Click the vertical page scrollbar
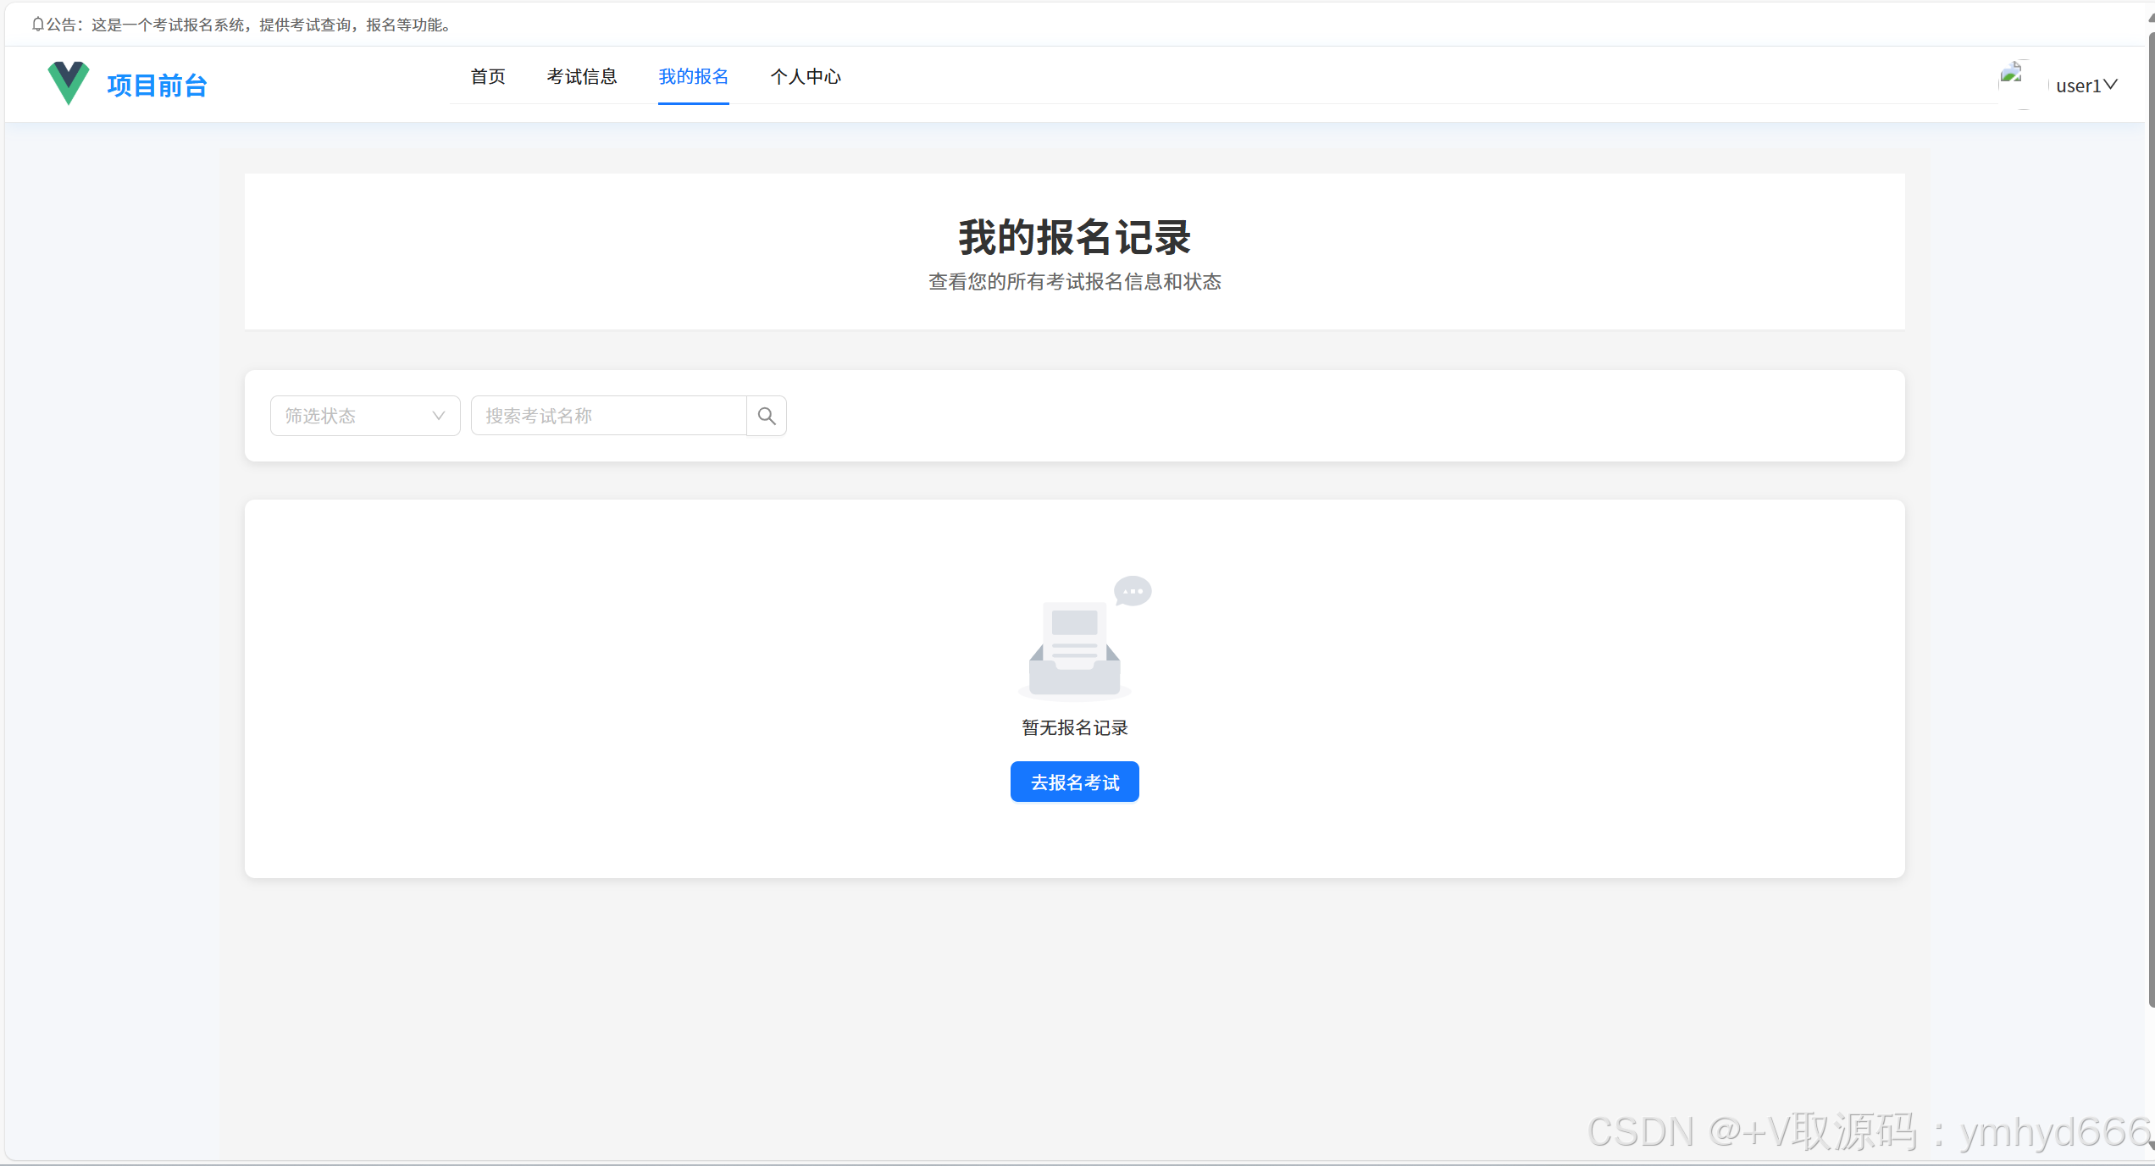The width and height of the screenshot is (2155, 1166). tap(2151, 508)
